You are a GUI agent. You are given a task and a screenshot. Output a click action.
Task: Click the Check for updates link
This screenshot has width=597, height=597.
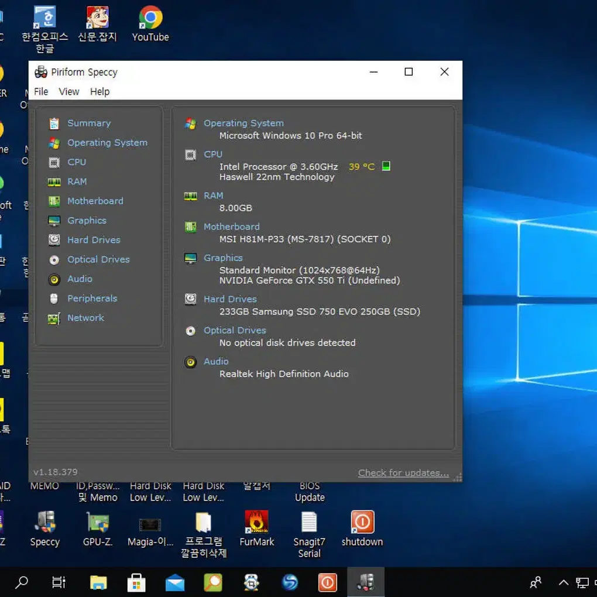tap(403, 473)
